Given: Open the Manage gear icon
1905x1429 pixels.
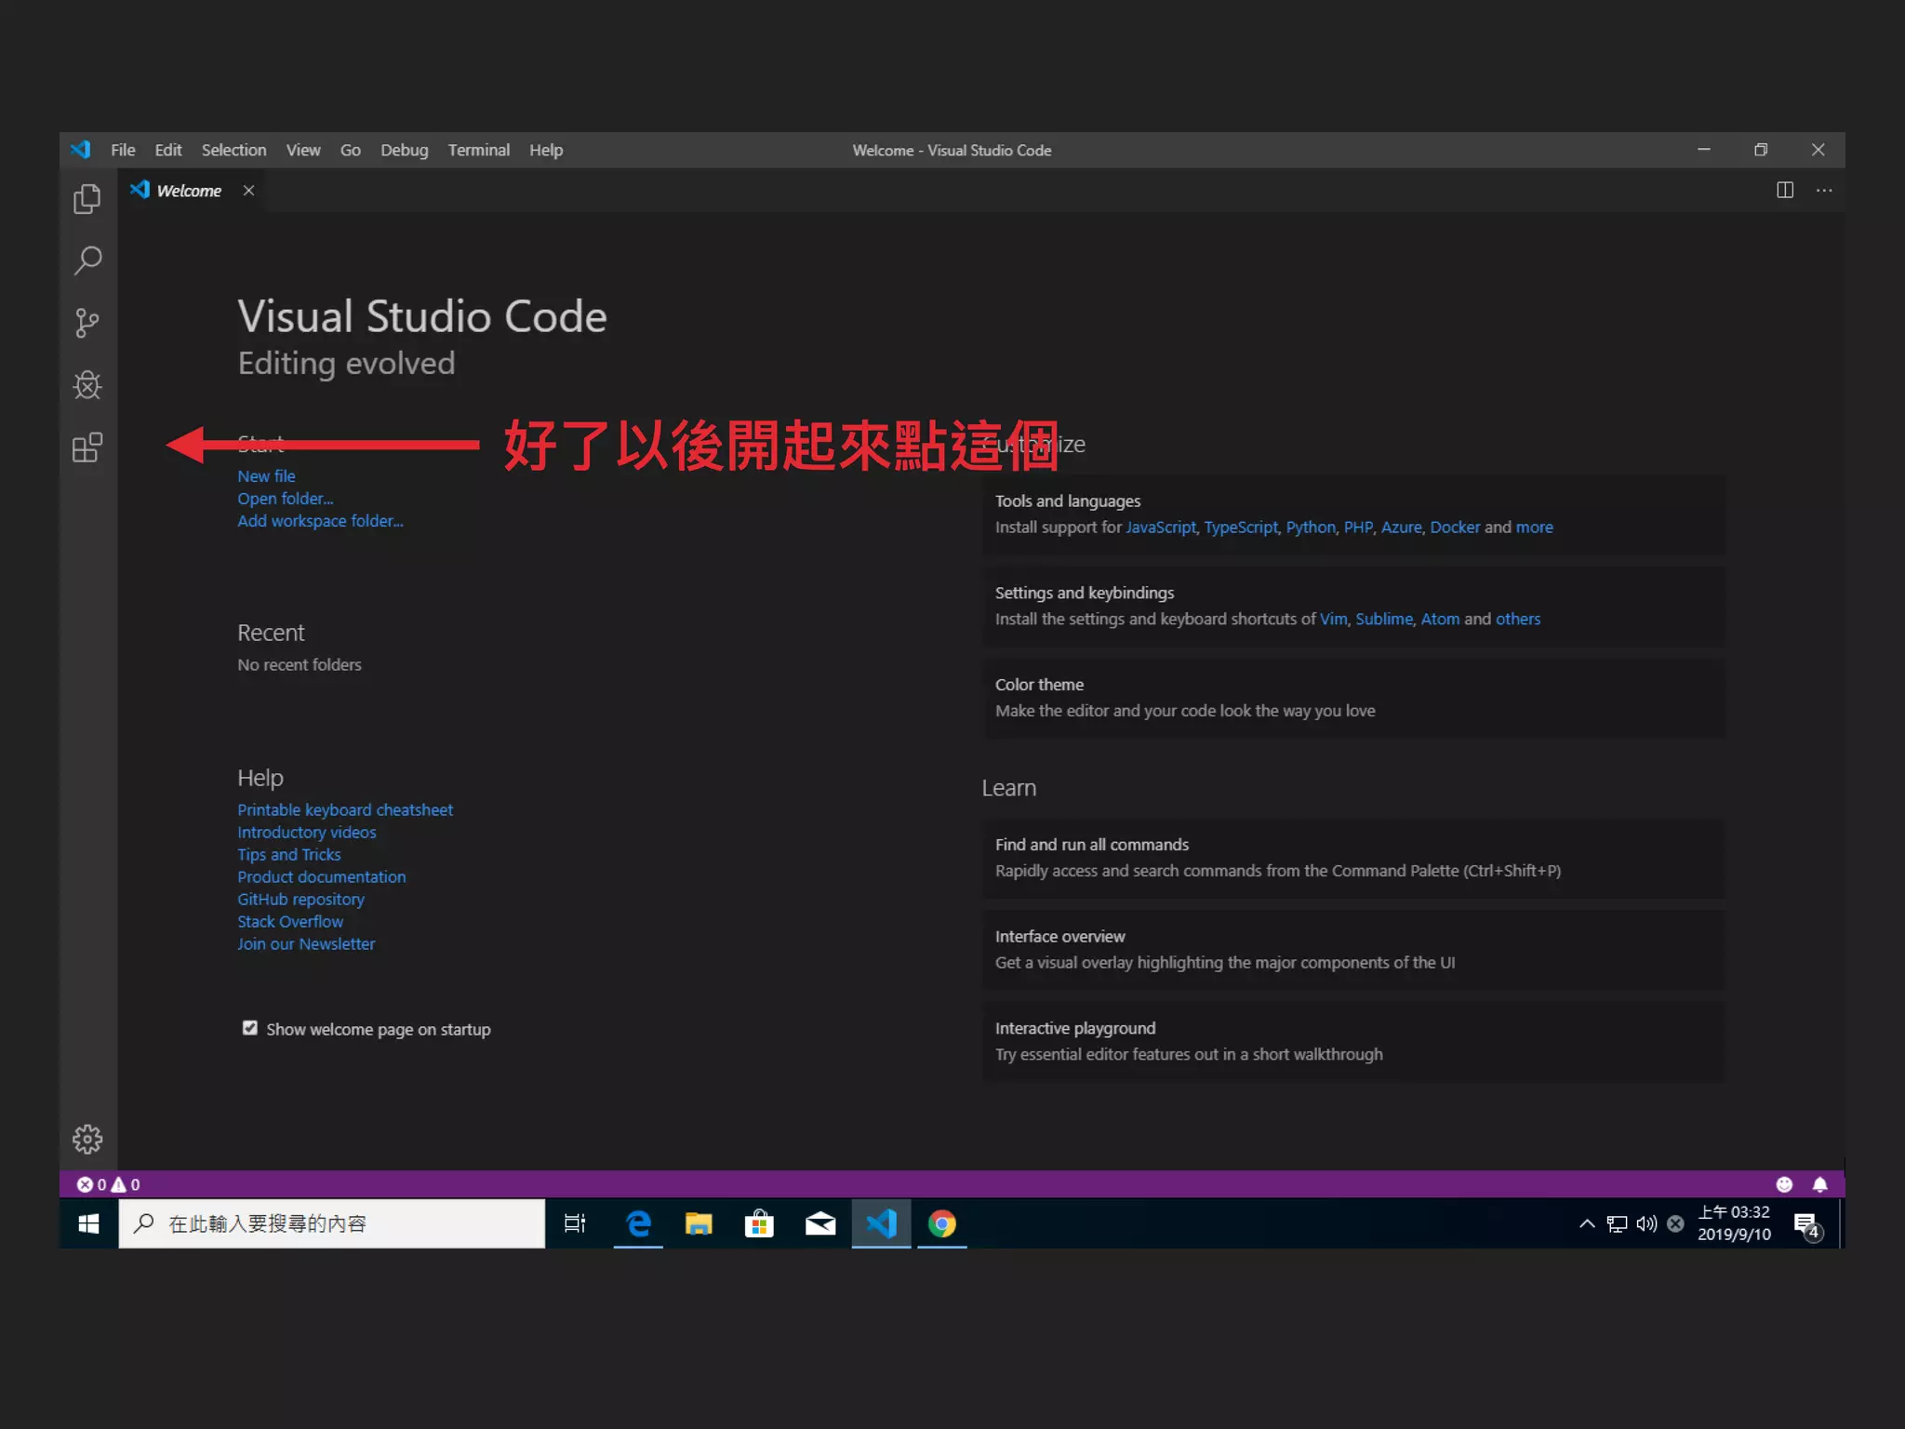Looking at the screenshot, I should click(87, 1139).
